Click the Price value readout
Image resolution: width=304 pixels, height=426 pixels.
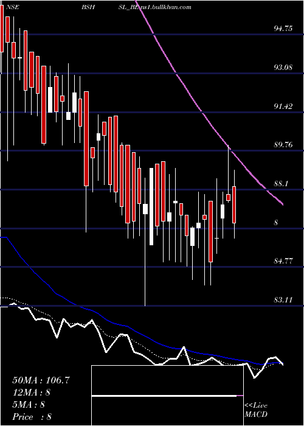point(32,417)
